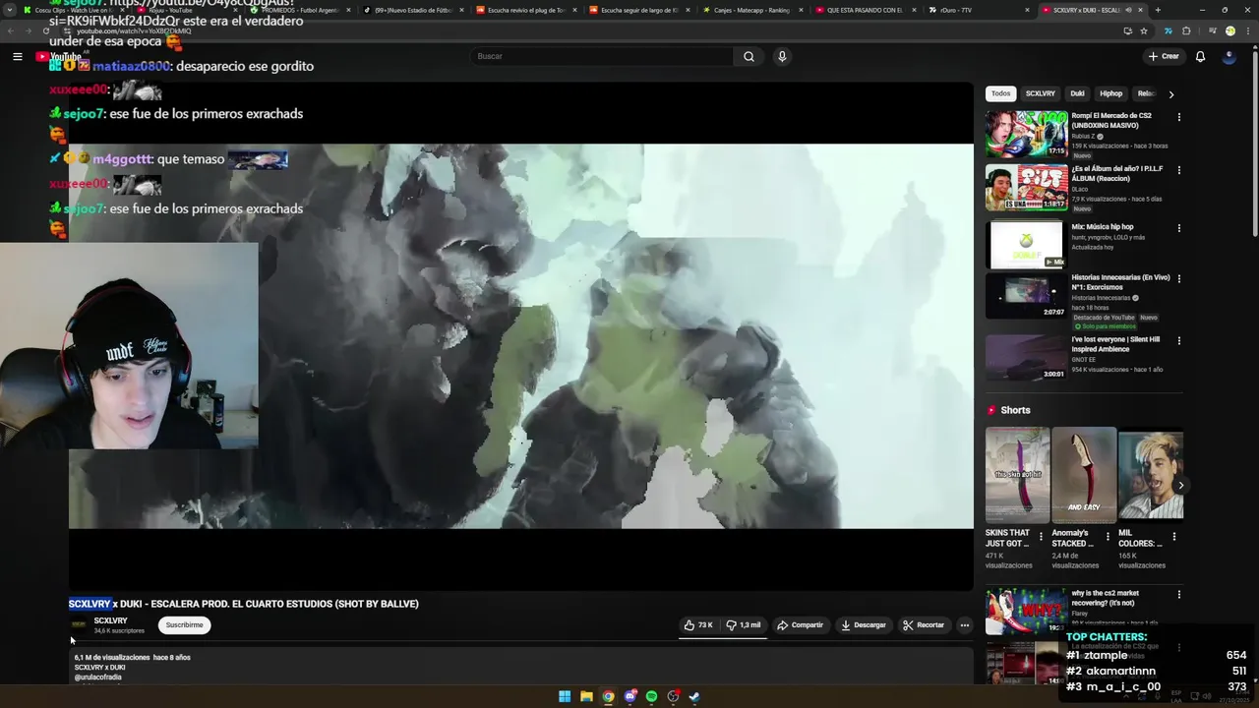Show more filter chips with the right arrow
The height and width of the screenshot is (708, 1259).
coord(1170,94)
